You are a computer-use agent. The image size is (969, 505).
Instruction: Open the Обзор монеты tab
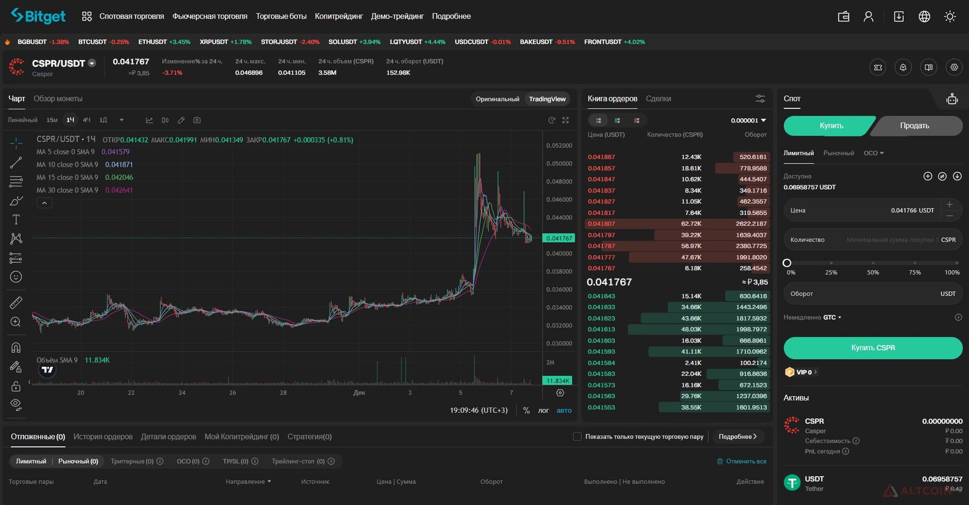pos(58,98)
